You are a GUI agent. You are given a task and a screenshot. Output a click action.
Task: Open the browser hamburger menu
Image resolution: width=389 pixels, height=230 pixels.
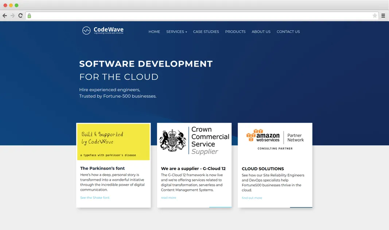tap(383, 16)
